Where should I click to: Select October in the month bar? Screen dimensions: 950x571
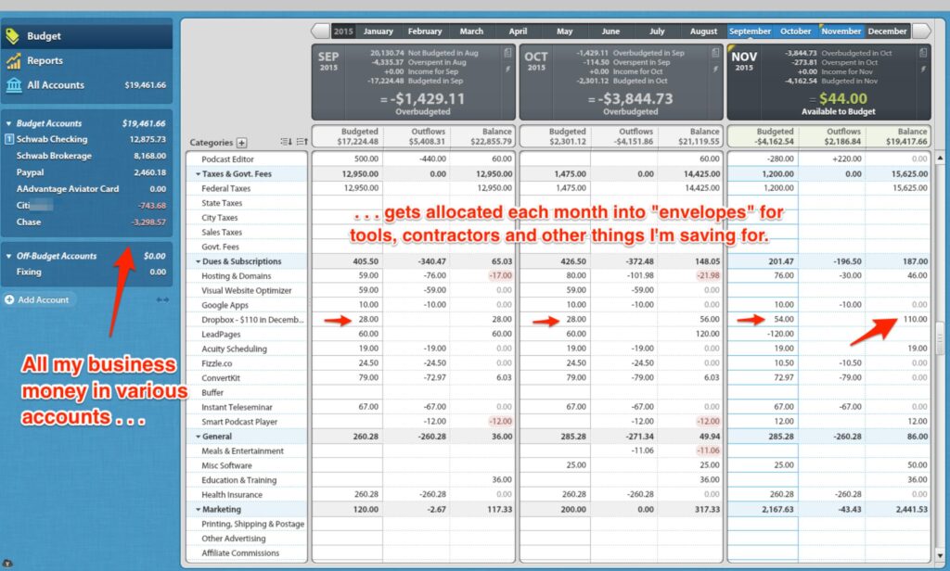795,32
